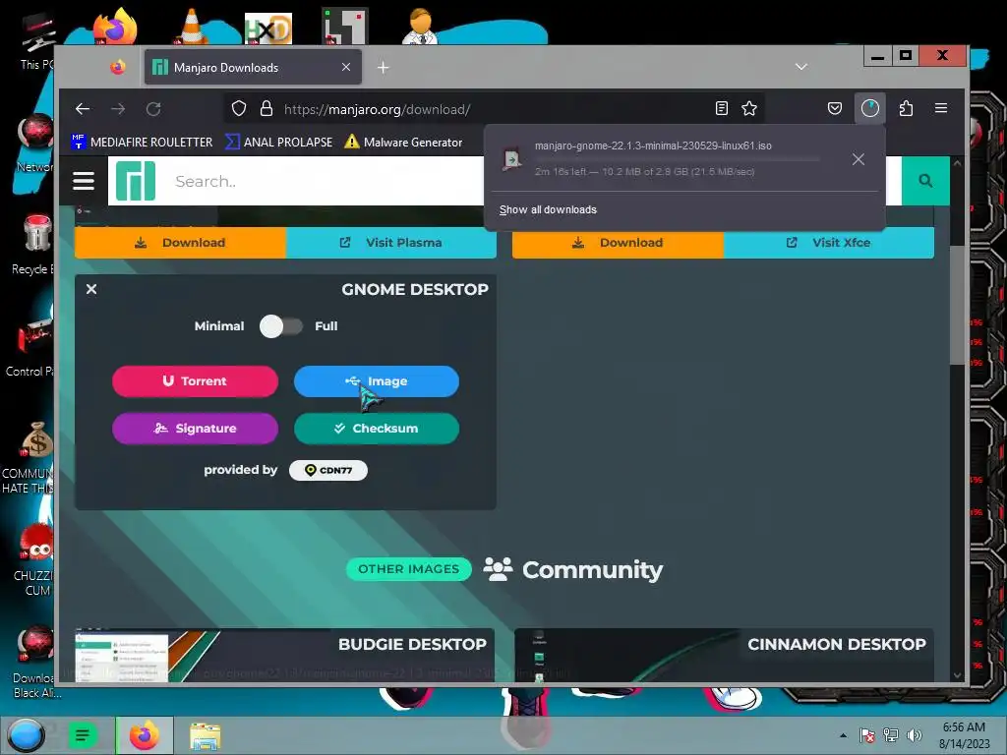Toggle reader view icon in address bar
Viewport: 1007px width, 755px height.
[721, 108]
